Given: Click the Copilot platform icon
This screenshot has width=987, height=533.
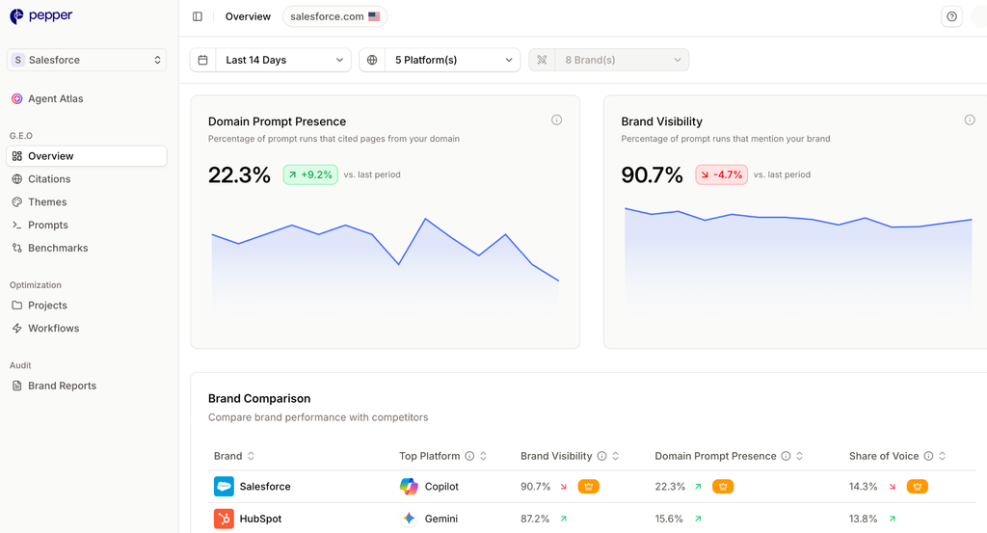Looking at the screenshot, I should pyautogui.click(x=409, y=487).
